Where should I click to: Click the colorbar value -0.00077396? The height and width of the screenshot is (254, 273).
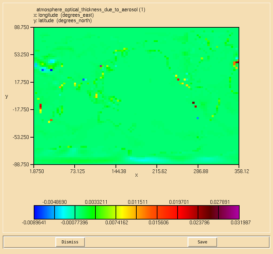[74, 223]
